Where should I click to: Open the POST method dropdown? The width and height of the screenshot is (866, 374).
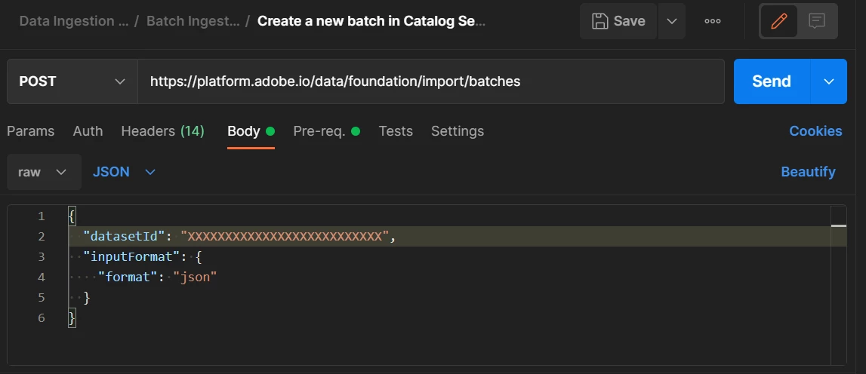(72, 81)
